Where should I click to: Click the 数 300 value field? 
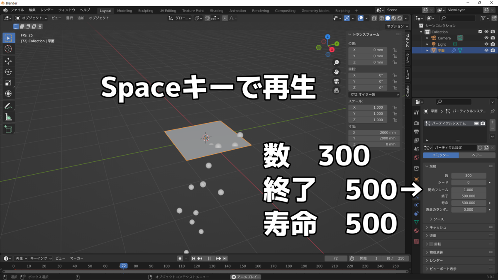point(469,175)
